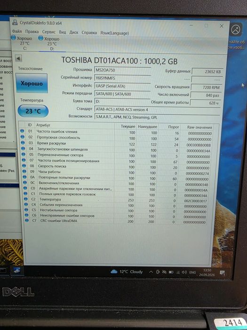
Task: Click the ENG language indicator
Action: coord(192,272)
